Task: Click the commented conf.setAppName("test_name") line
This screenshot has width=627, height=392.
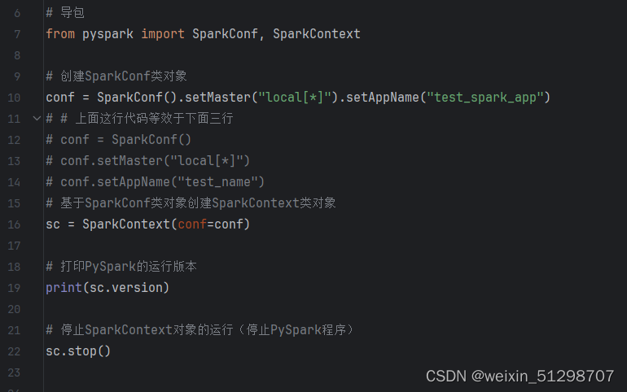Action: point(156,182)
